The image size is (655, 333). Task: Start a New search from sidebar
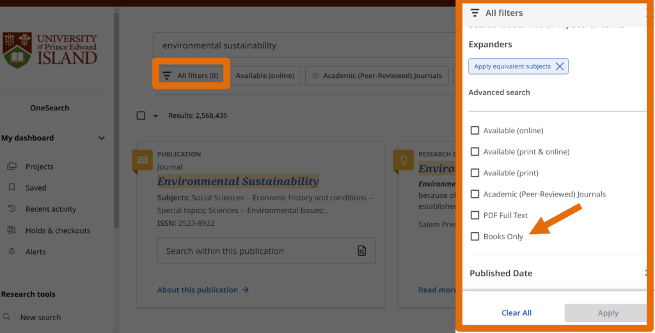40,317
